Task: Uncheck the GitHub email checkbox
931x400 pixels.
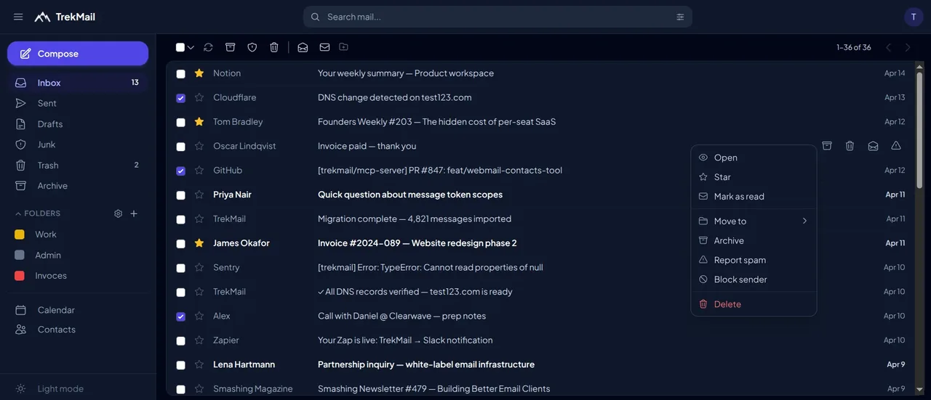Action: pyautogui.click(x=180, y=171)
